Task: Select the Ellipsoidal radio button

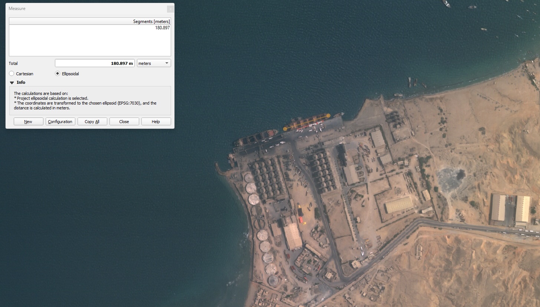Action: pos(58,74)
